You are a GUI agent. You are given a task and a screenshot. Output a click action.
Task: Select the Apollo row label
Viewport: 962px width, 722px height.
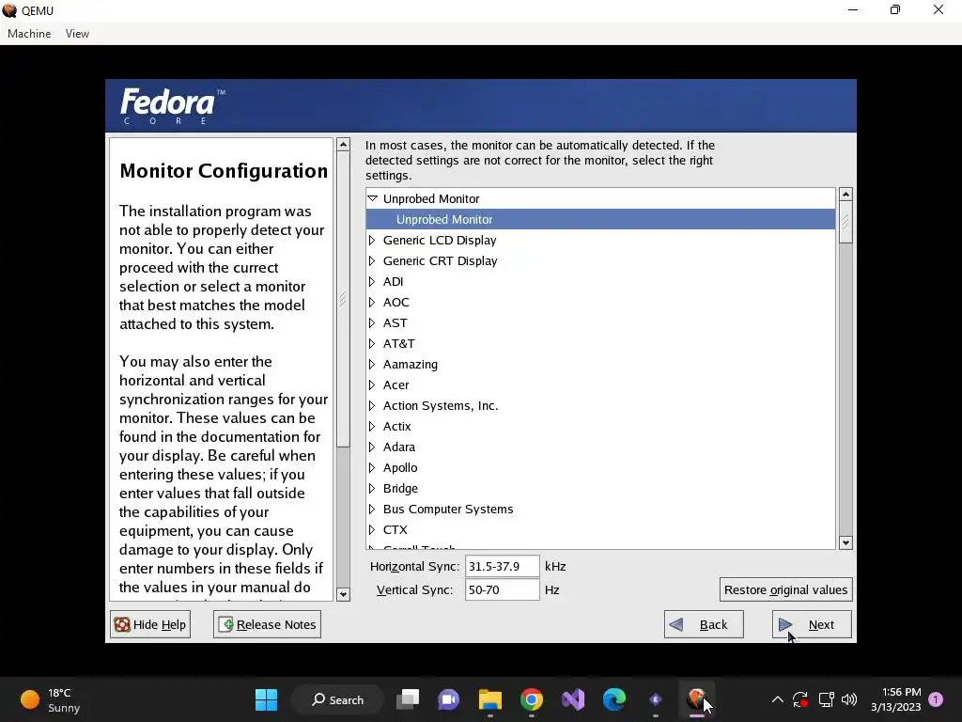[400, 468]
